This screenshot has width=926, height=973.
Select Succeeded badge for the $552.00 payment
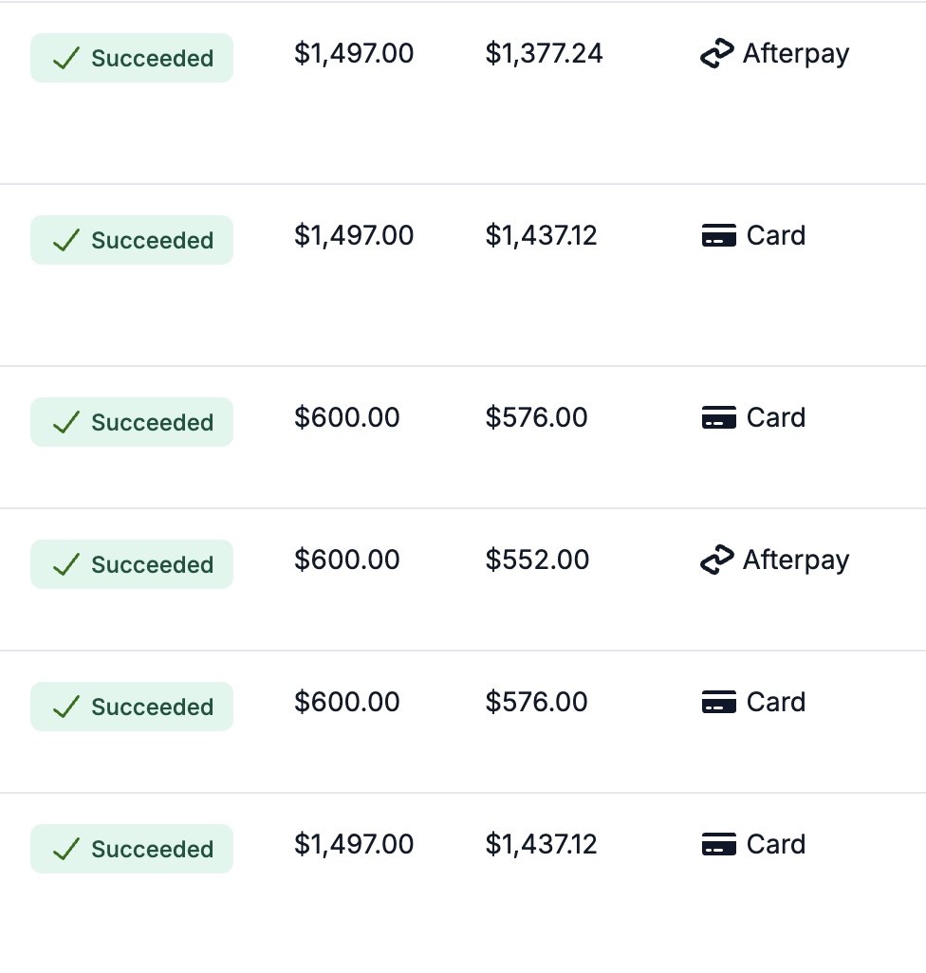(x=132, y=564)
